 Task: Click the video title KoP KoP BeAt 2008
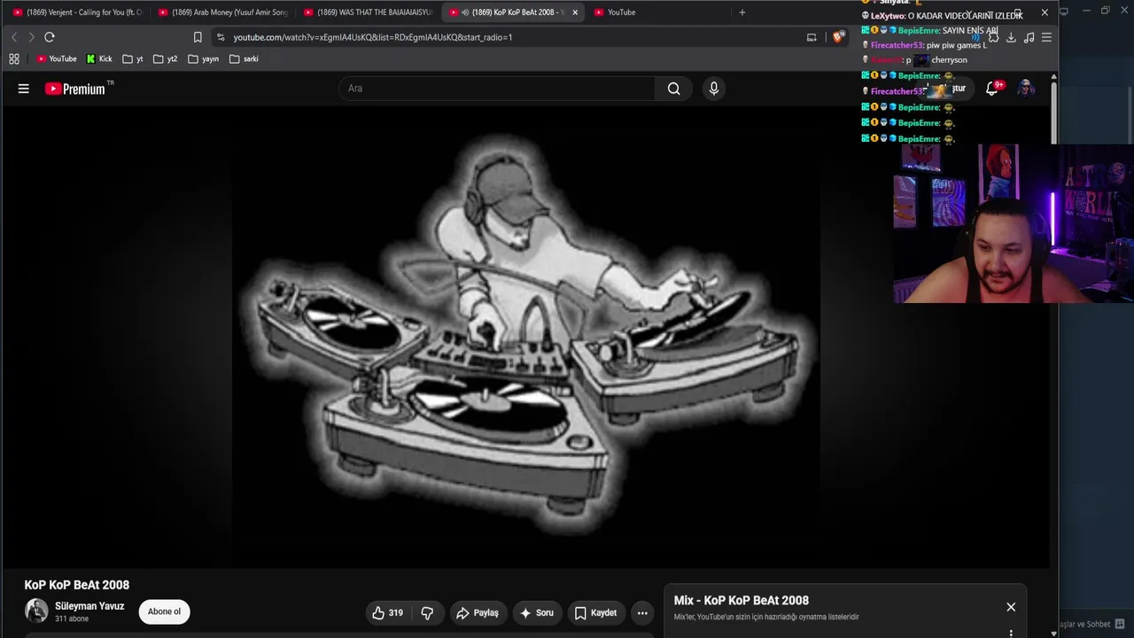pyautogui.click(x=77, y=585)
